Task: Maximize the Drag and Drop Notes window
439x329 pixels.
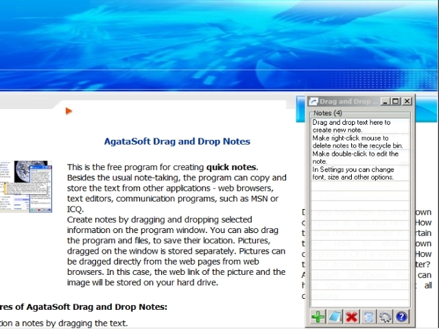Action: tap(396, 101)
